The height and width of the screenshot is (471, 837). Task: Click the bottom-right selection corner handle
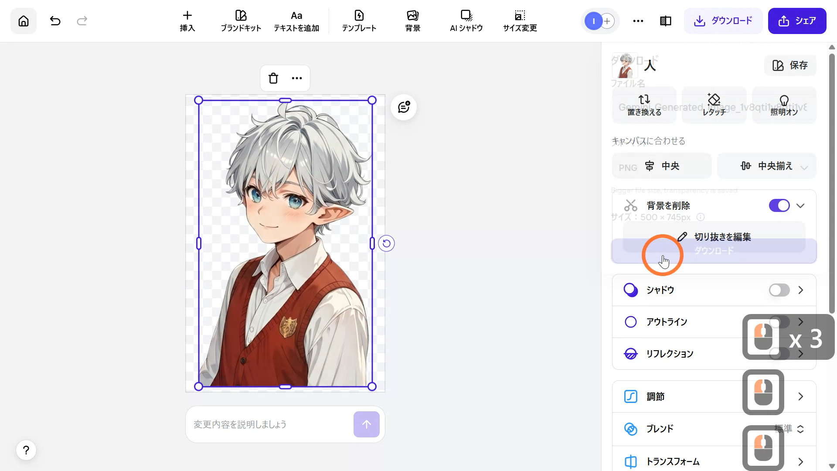[x=372, y=386]
